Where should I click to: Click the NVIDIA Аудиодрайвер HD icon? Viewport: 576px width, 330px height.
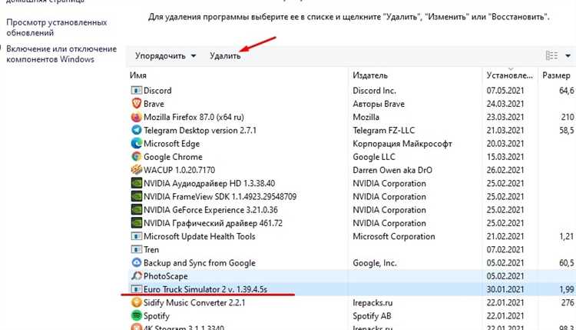click(x=136, y=183)
